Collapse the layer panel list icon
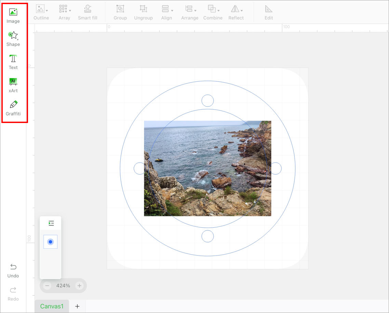 coord(51,223)
